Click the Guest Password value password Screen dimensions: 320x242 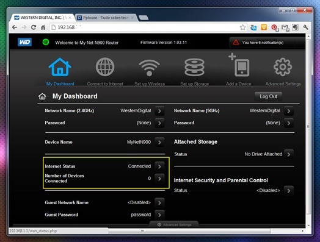(141, 215)
